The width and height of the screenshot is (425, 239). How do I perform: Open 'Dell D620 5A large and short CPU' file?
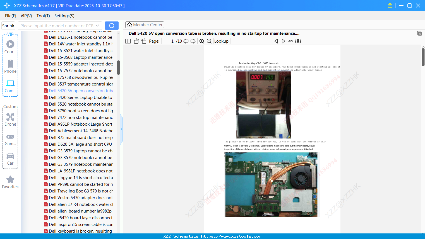(78, 144)
